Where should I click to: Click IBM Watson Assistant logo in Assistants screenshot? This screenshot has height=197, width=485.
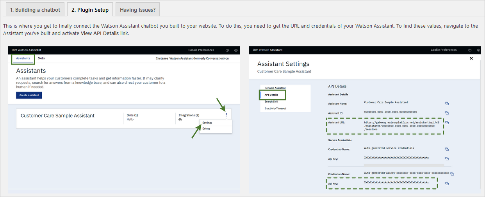pyautogui.click(x=26, y=50)
